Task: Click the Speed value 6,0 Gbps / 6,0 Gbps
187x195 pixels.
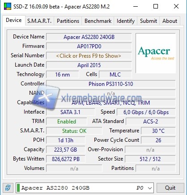Action: [x=146, y=112]
